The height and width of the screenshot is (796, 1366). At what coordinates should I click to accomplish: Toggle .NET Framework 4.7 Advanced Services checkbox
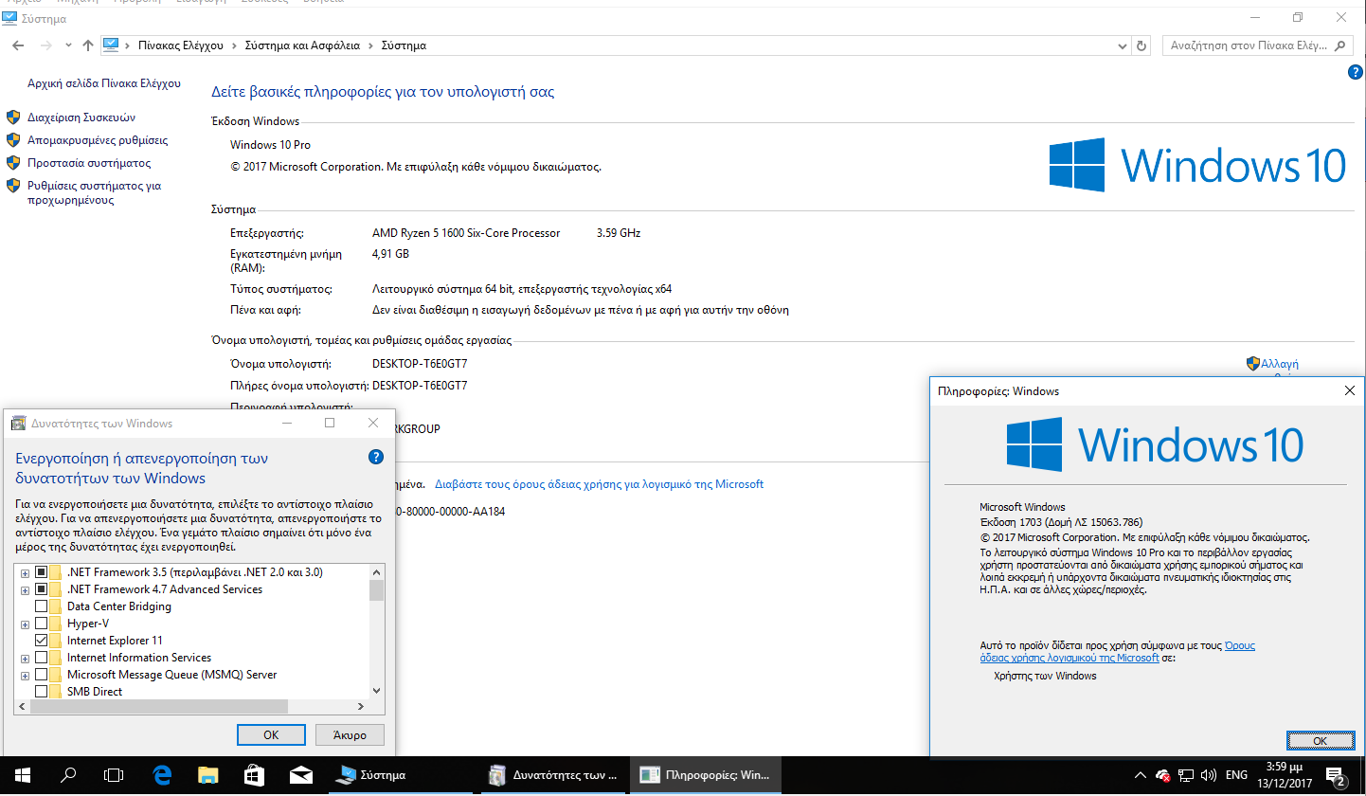click(x=41, y=589)
